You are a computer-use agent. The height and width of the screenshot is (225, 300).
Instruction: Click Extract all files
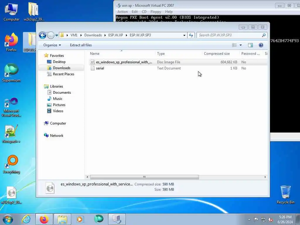tap(81, 45)
